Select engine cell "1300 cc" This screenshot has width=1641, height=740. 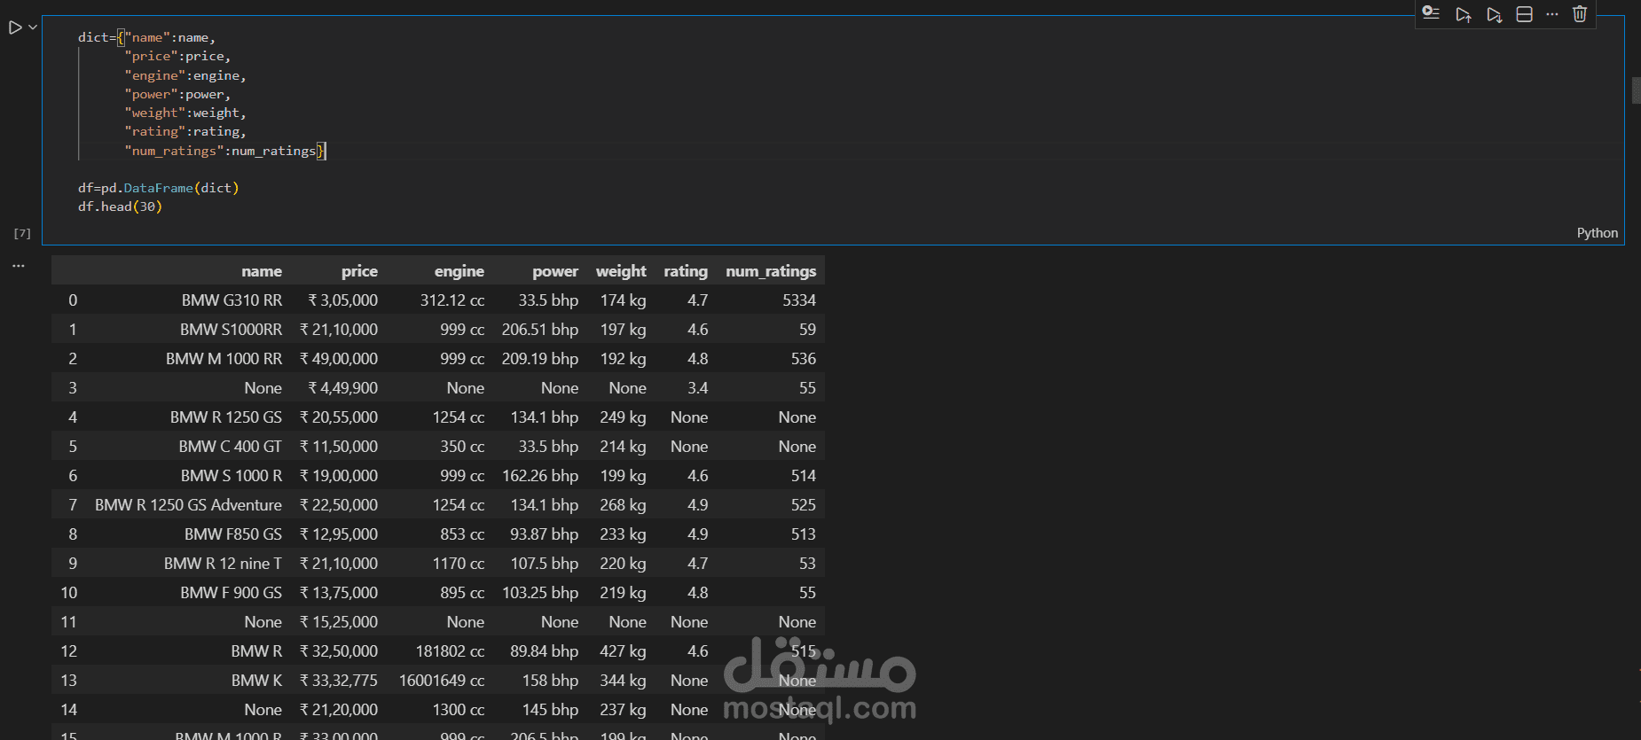[x=459, y=710]
